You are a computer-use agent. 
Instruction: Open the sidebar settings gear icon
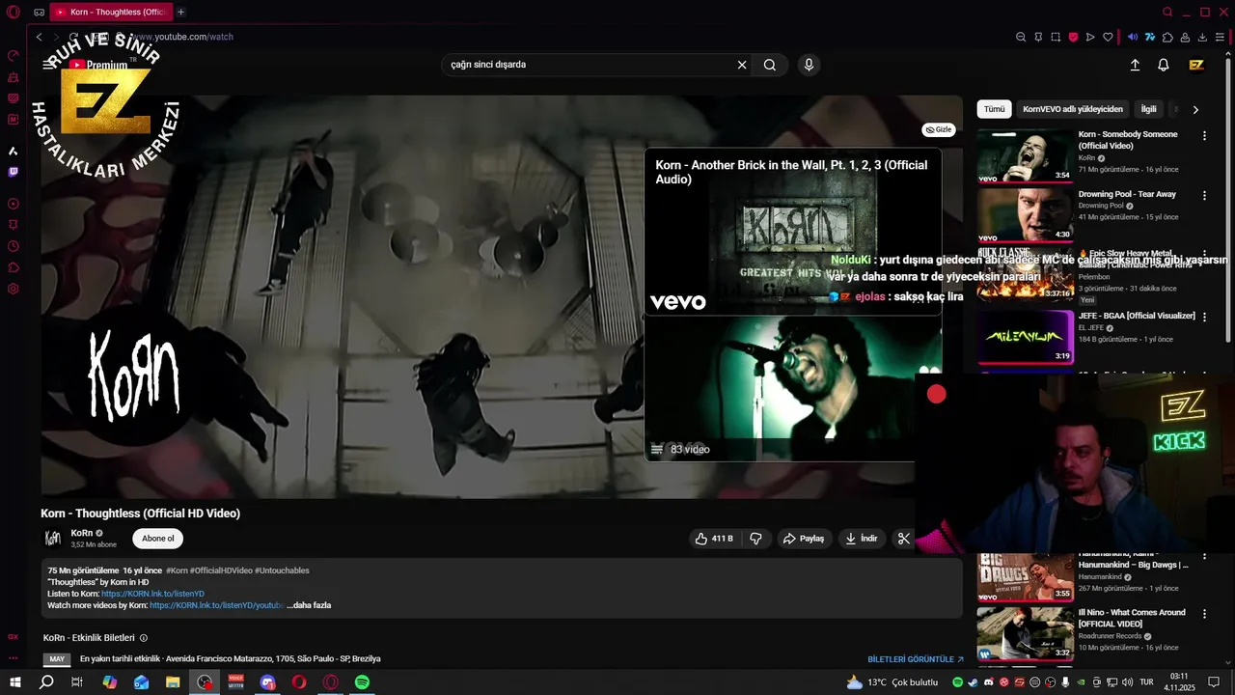tap(14, 289)
